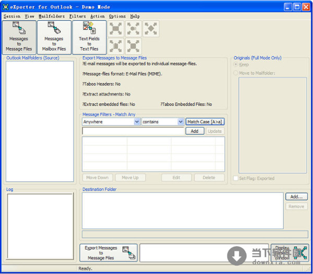Click the 'Taboo Embedded Files: No' text
The width and height of the screenshot is (313, 274).
click(x=186, y=104)
